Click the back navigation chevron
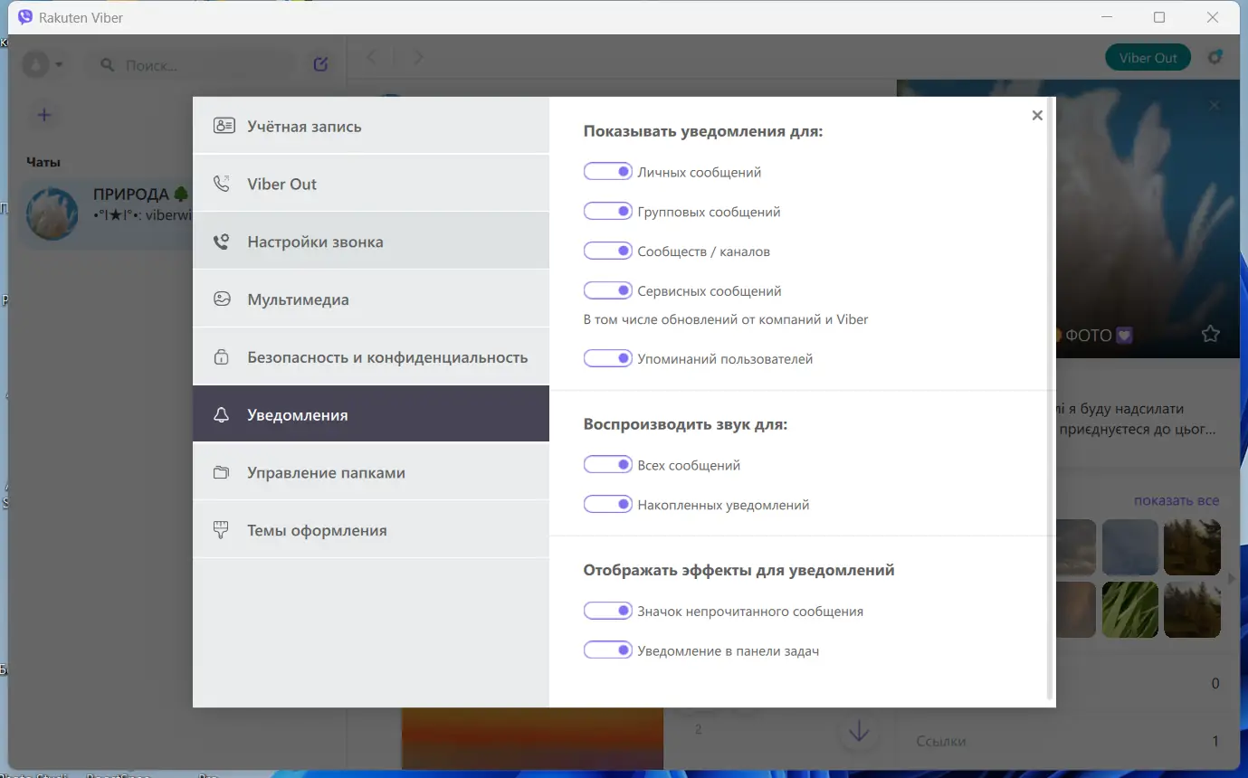1248x778 pixels. coord(371,56)
